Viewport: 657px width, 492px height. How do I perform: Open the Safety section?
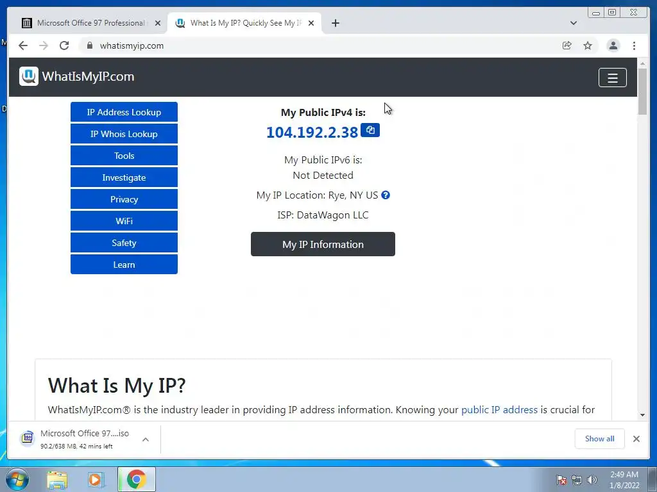[124, 243]
